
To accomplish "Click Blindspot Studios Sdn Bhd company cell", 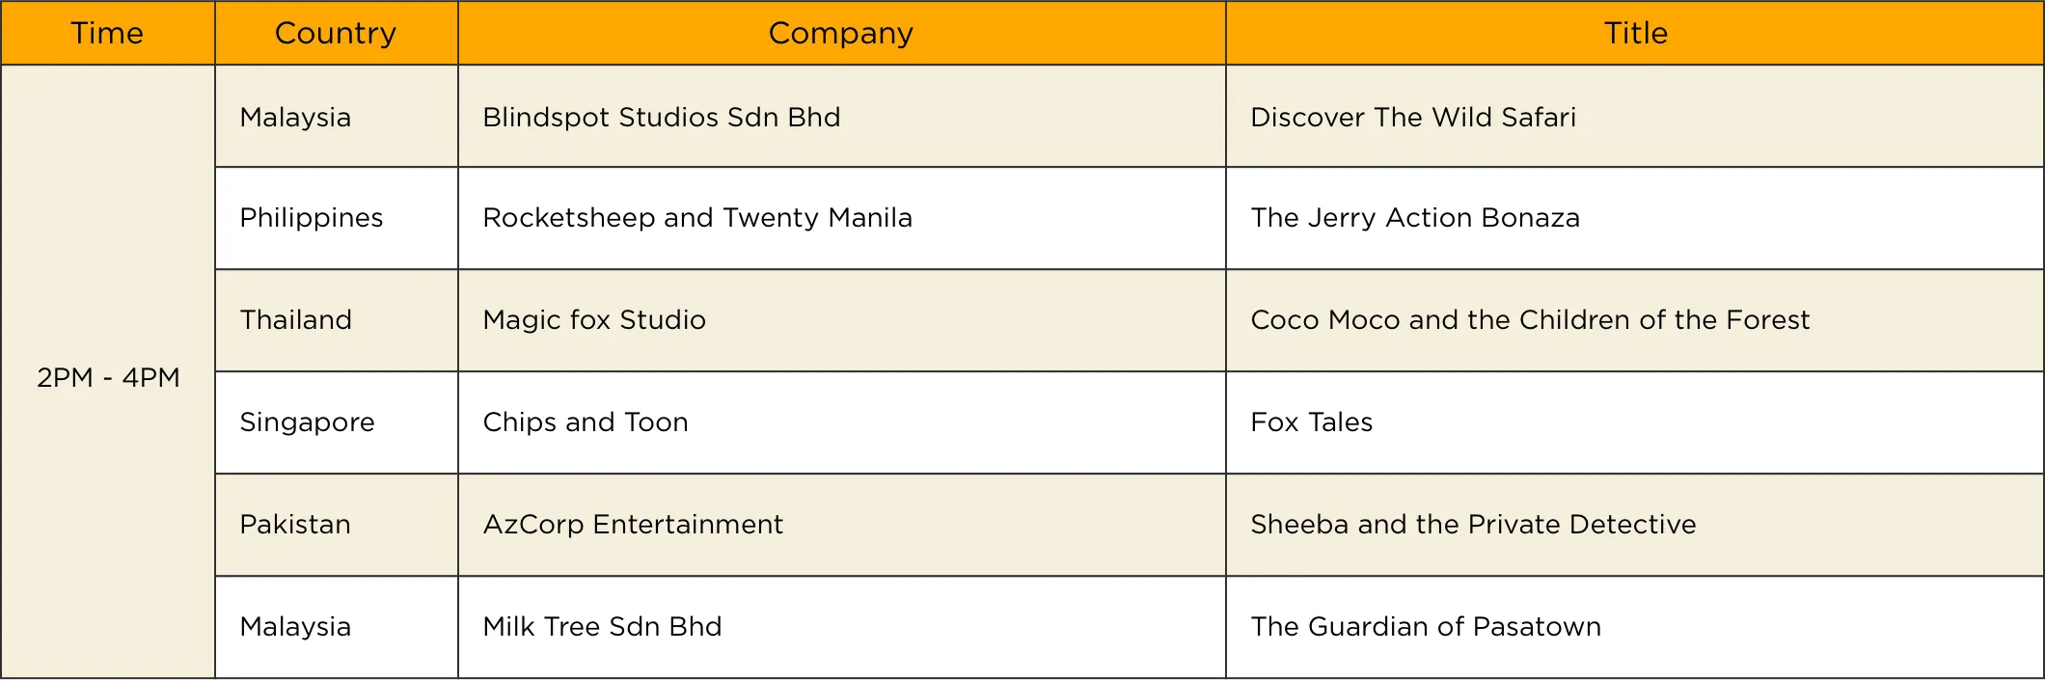I will pos(662,118).
